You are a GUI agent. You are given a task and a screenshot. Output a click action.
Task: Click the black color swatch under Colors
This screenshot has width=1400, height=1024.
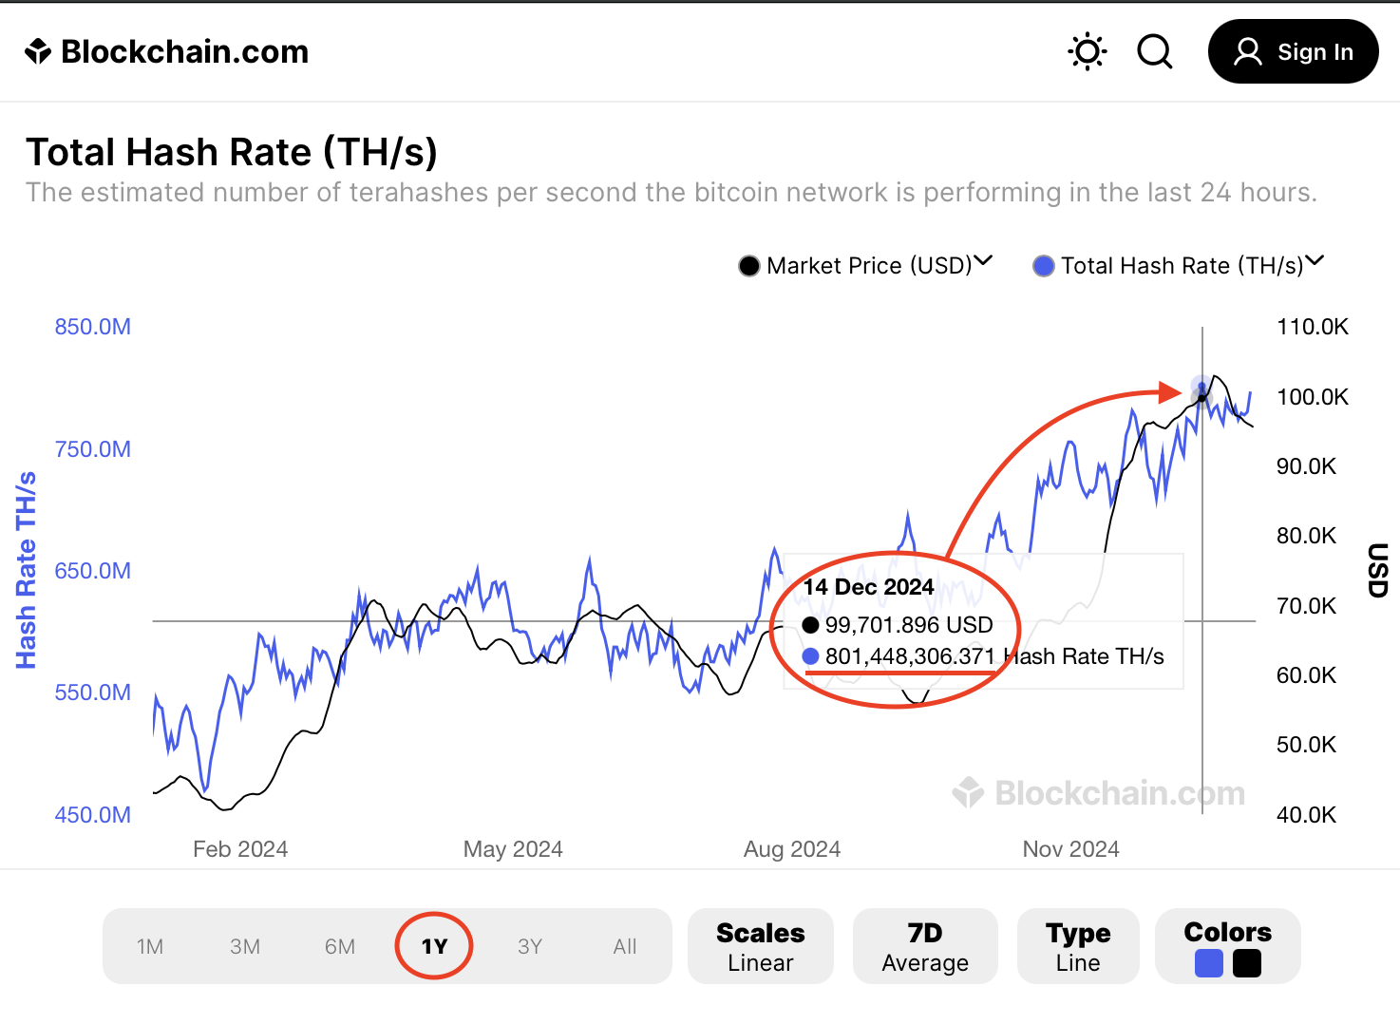1247,963
